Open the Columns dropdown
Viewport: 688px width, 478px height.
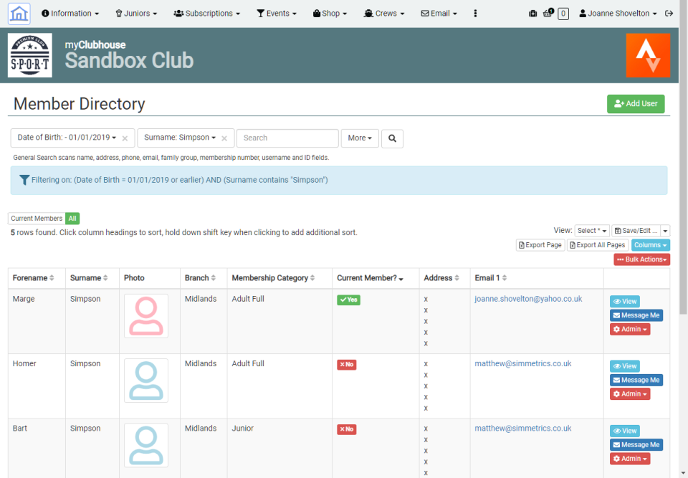[650, 244]
